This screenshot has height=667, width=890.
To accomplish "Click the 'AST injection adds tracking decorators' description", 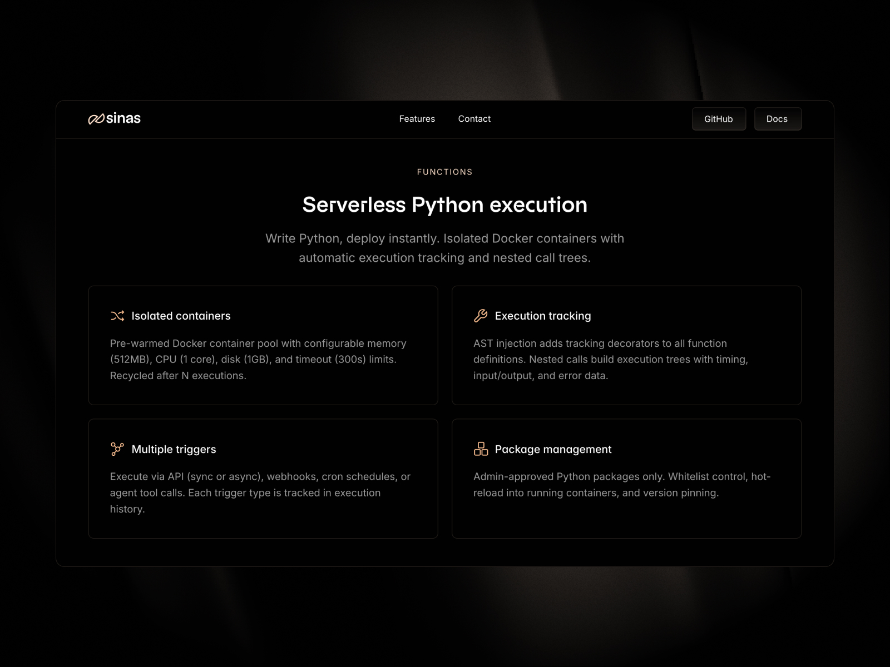I will [611, 360].
